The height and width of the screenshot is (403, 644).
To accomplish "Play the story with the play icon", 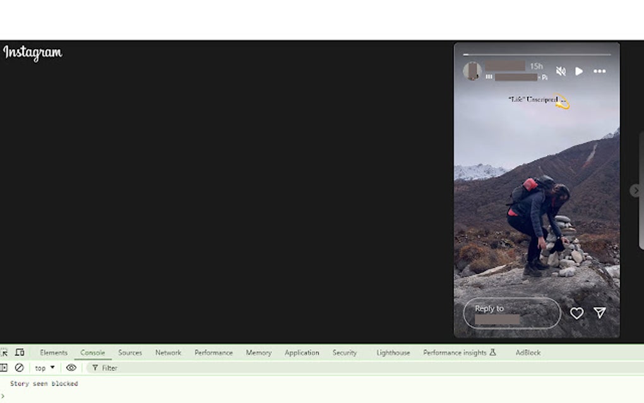I will coord(579,71).
